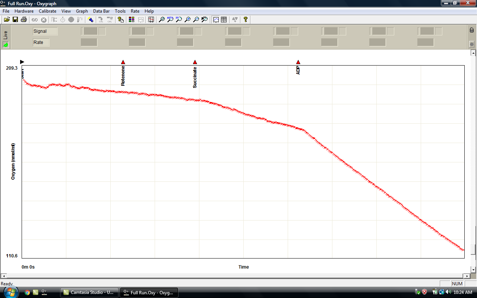Click the red line grid graph icon
This screenshot has height=298, width=477.
pyautogui.click(x=151, y=19)
